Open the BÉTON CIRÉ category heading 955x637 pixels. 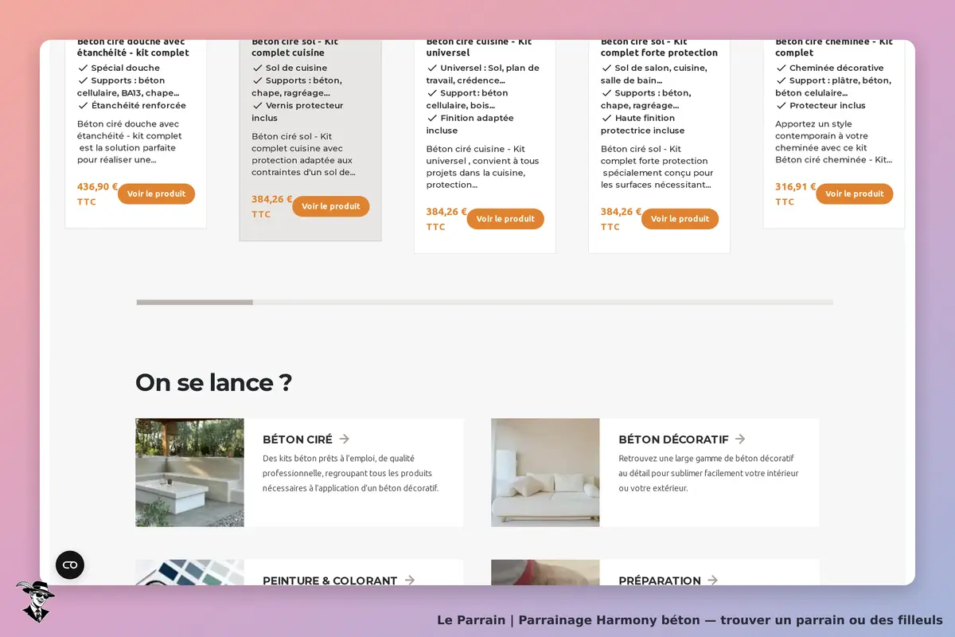point(298,439)
